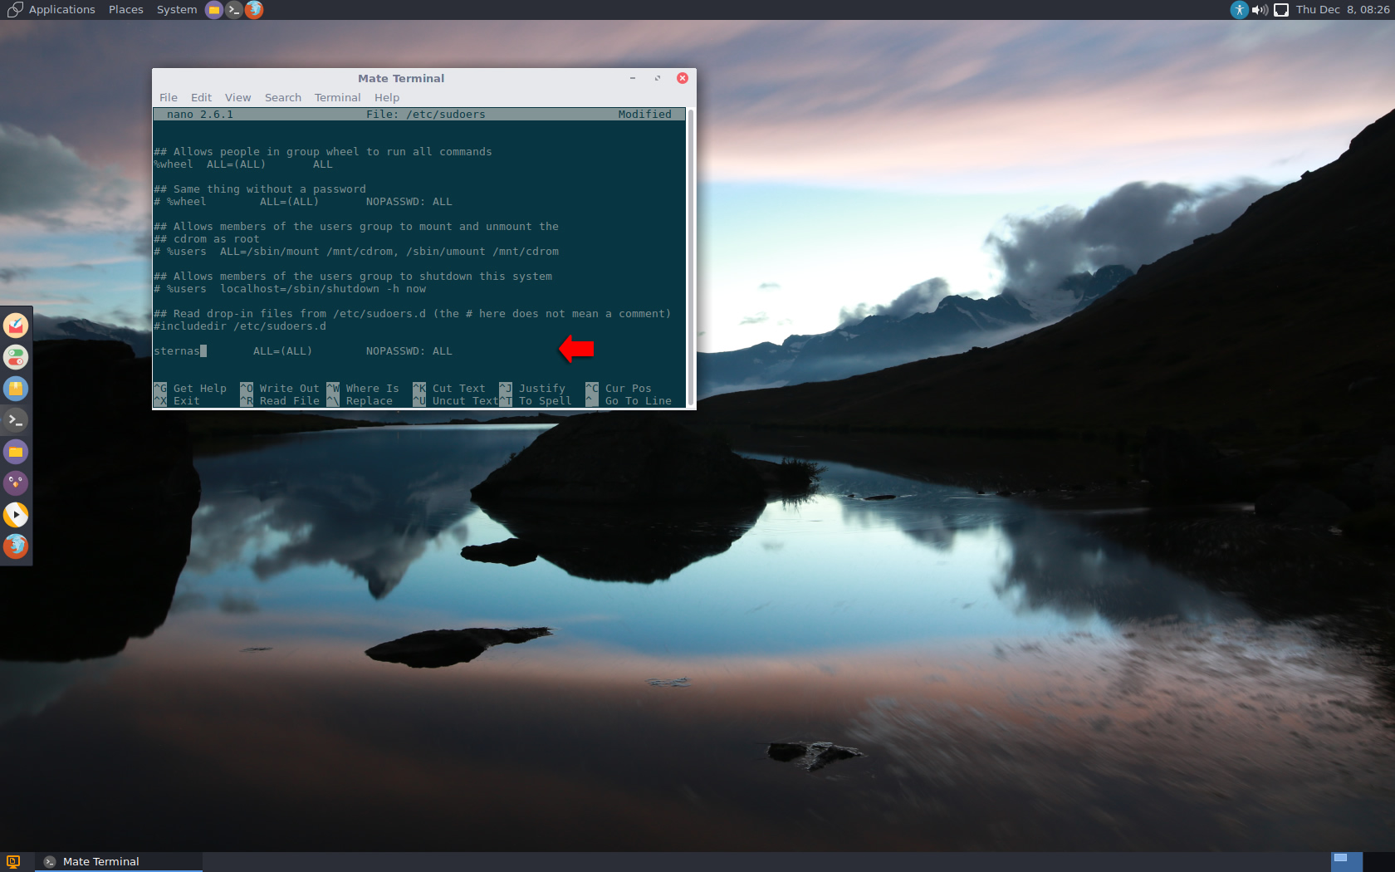This screenshot has width=1395, height=872.
Task: Open Search menu in Mate Terminal
Action: tap(283, 97)
